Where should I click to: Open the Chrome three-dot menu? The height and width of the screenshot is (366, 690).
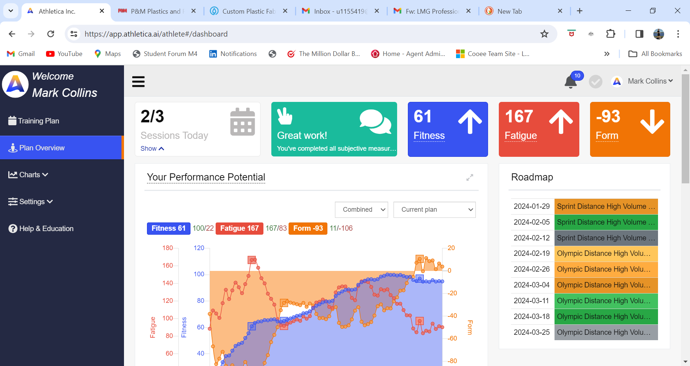pyautogui.click(x=678, y=34)
